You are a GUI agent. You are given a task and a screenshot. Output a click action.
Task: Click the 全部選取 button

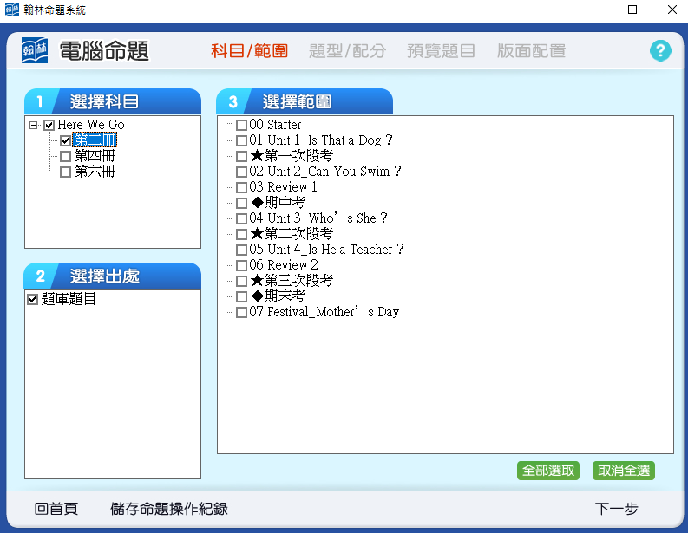548,471
